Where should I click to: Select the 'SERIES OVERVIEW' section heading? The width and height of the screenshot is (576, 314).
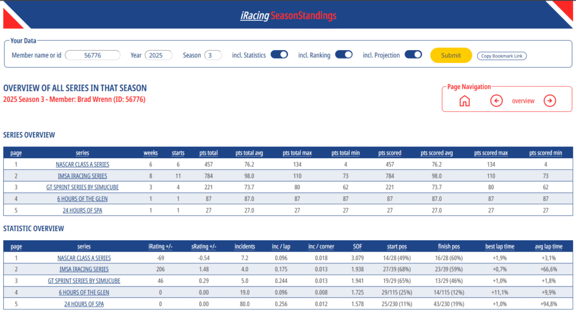click(29, 135)
